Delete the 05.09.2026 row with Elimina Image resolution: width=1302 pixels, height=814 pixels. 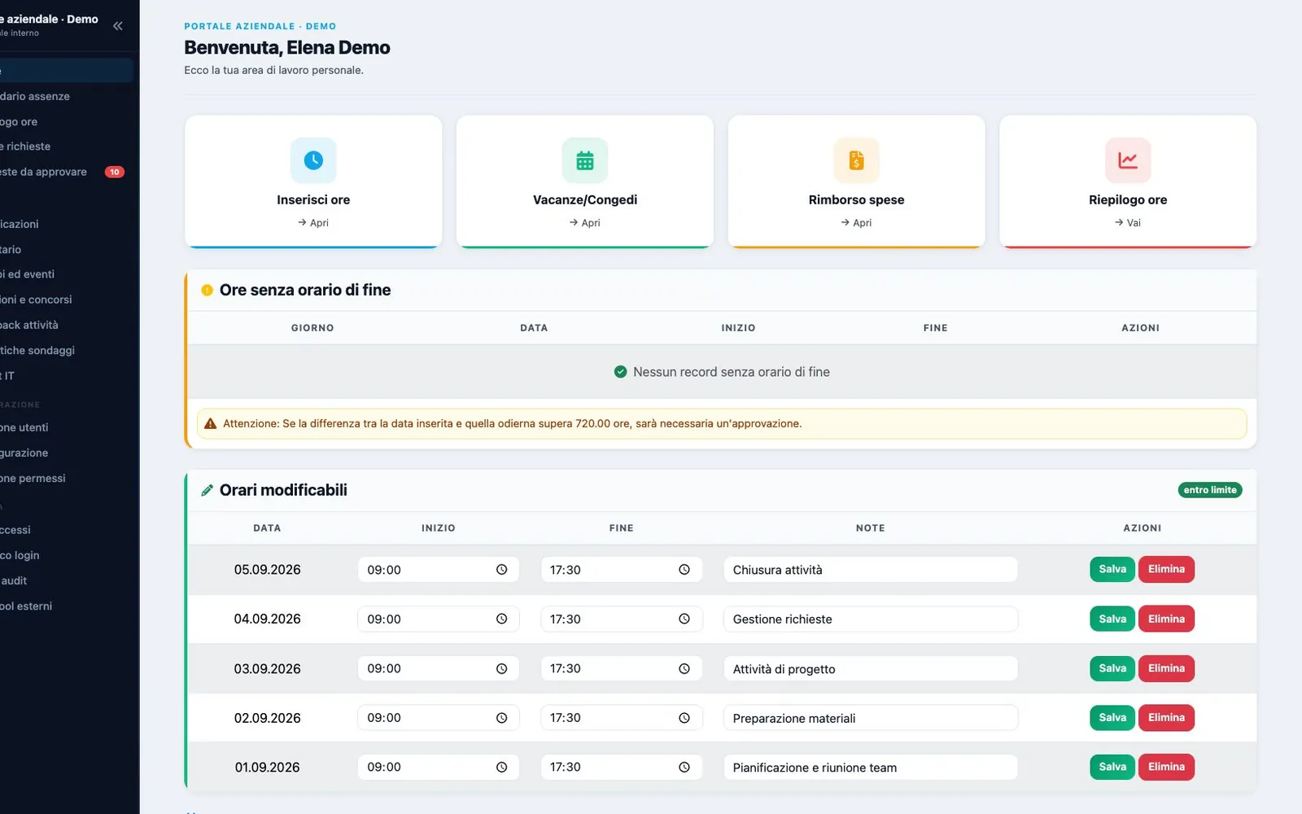(x=1166, y=569)
